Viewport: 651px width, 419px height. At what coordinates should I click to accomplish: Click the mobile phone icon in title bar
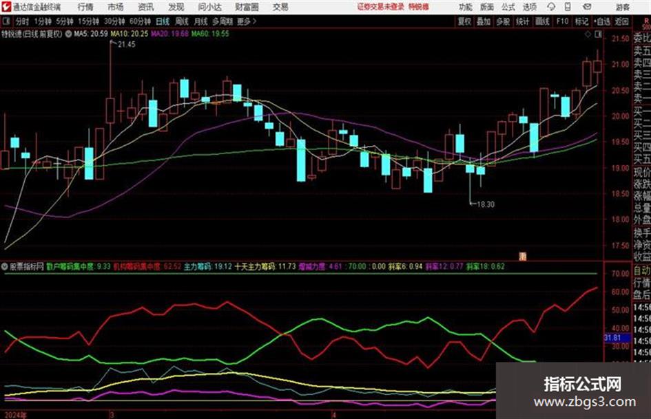pos(568,7)
